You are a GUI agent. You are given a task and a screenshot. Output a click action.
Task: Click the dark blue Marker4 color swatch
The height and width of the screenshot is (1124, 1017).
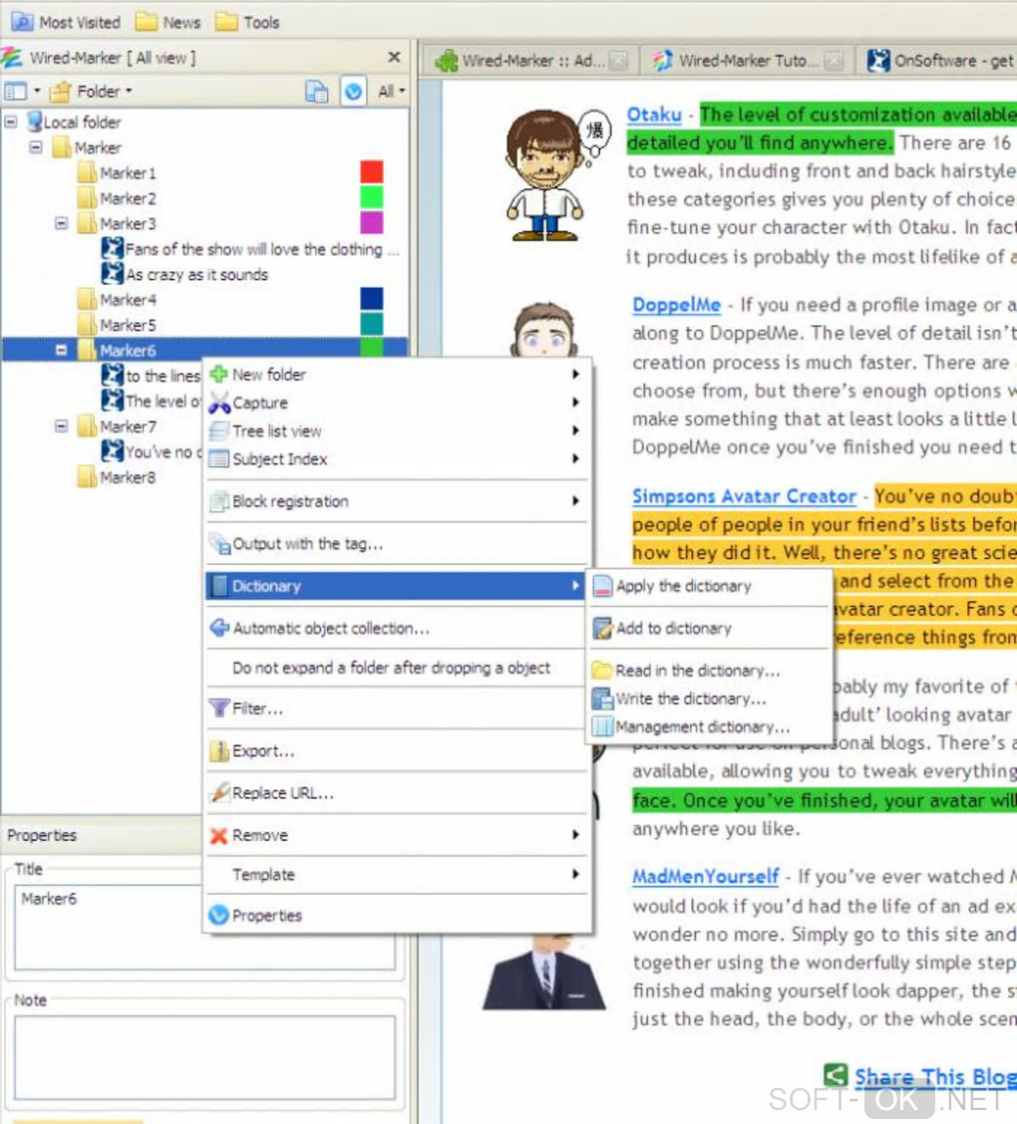pyautogui.click(x=372, y=298)
